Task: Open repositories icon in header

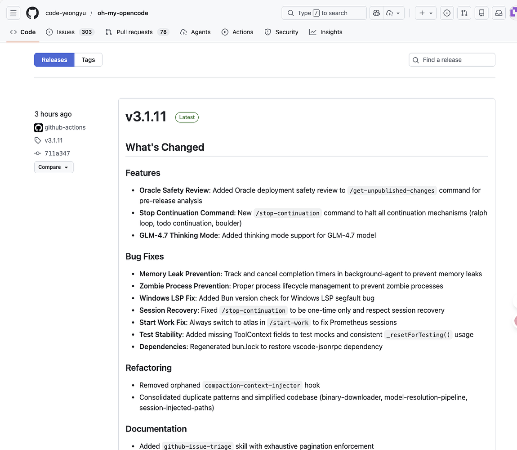Action: point(481,13)
